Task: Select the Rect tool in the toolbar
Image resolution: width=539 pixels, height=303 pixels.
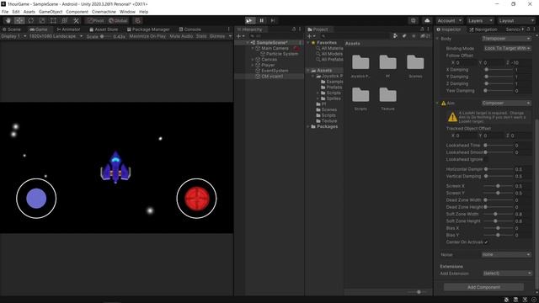Action: pos(53,20)
